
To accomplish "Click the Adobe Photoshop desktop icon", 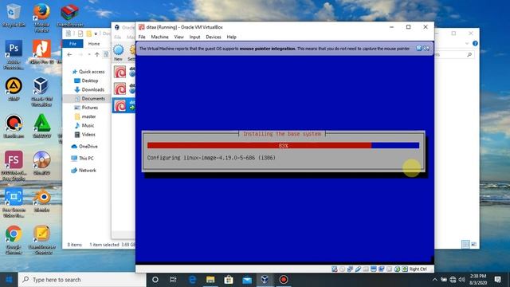I will [14, 55].
